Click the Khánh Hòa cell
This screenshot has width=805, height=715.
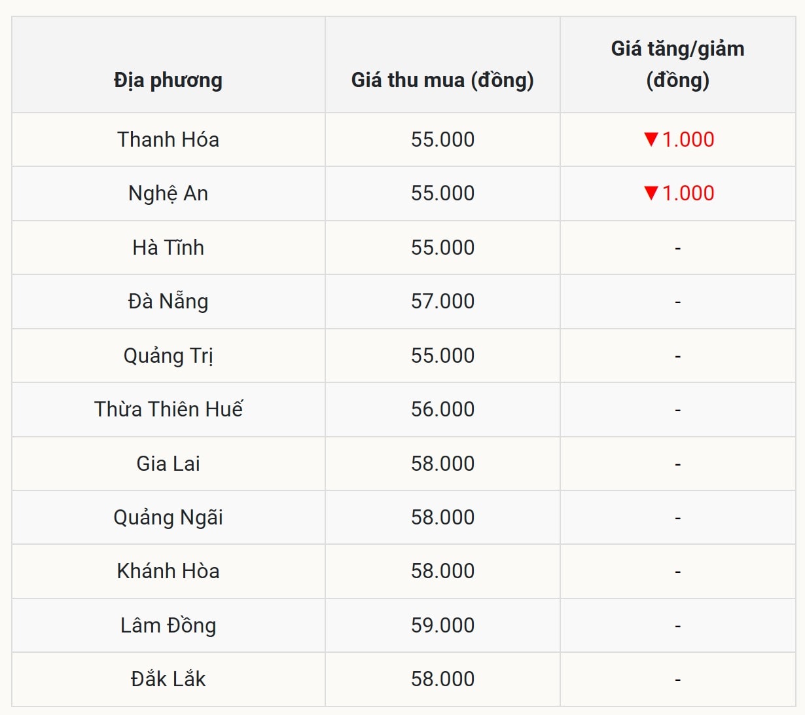pos(168,571)
